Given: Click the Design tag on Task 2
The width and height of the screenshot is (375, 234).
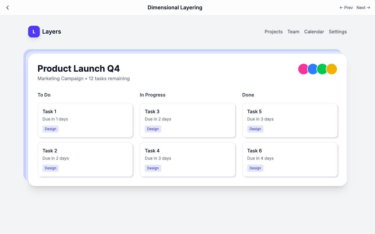Looking at the screenshot, I should pos(50,168).
